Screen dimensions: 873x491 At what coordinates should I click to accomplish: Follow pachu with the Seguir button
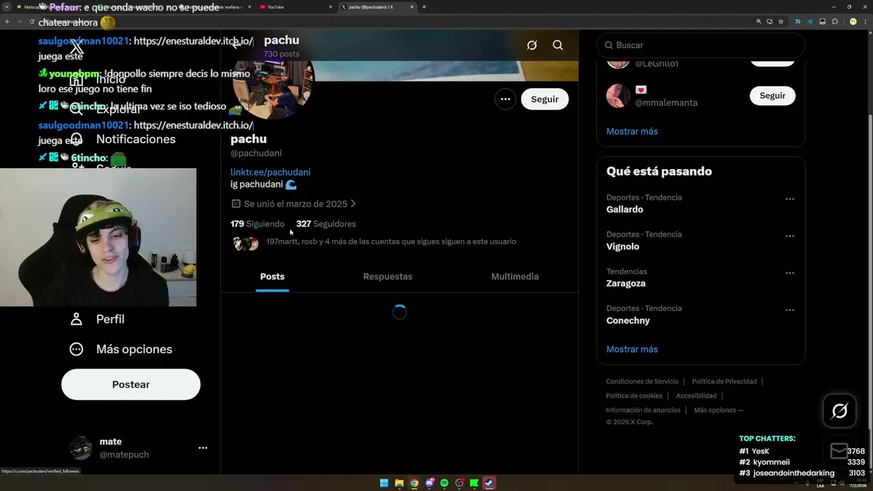tap(545, 99)
